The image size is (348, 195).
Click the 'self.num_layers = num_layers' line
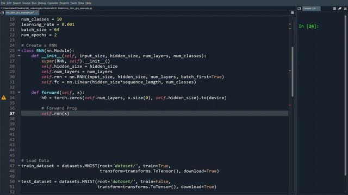coord(77,71)
